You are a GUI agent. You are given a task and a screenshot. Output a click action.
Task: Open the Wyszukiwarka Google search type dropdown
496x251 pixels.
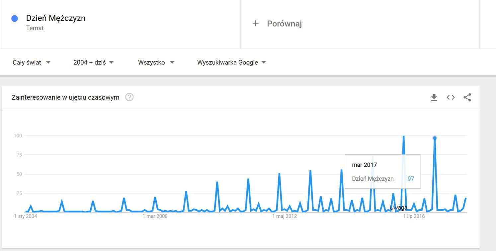click(x=231, y=62)
